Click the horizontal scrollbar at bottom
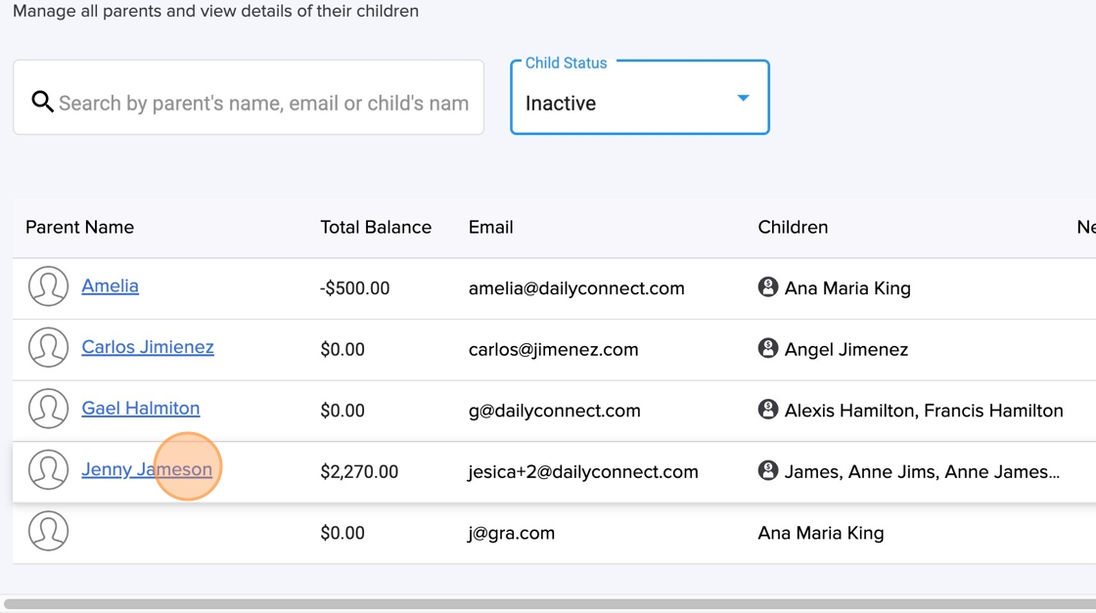1096x613 pixels. (548, 604)
